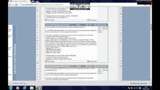Reload the planetemu page

click(x=16, y=4)
